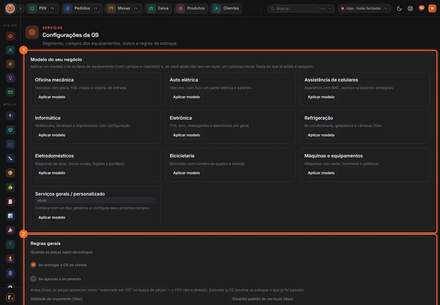The height and width of the screenshot is (305, 440).
Task: Apply the Informática model
Action: 52,135
